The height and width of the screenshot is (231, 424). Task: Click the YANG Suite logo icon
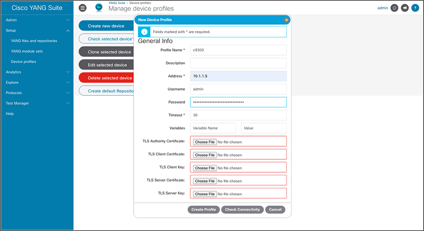[99, 8]
